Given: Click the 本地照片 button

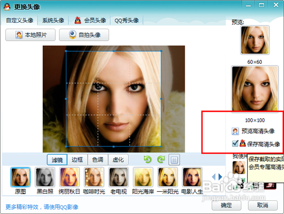Looking at the screenshot, I should click(x=31, y=35).
